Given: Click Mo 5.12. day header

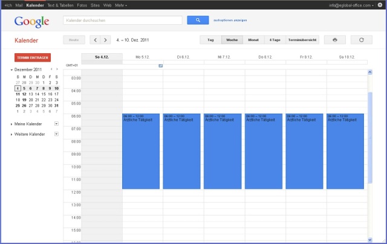Looking at the screenshot, I should pos(143,57).
